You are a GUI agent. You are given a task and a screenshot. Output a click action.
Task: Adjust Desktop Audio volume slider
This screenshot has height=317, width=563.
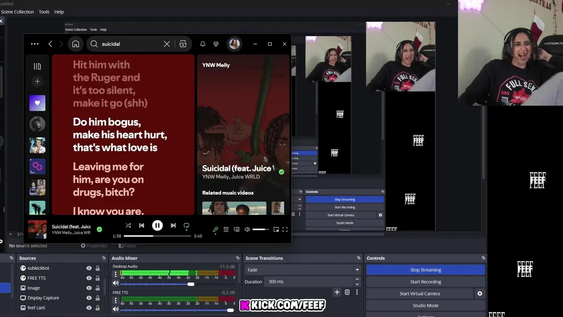click(177, 284)
